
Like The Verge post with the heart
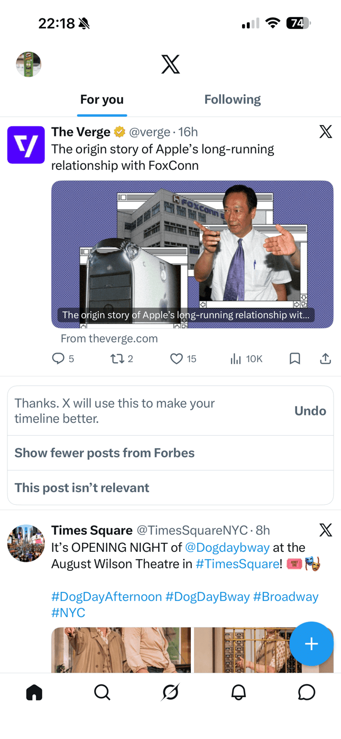(x=176, y=358)
